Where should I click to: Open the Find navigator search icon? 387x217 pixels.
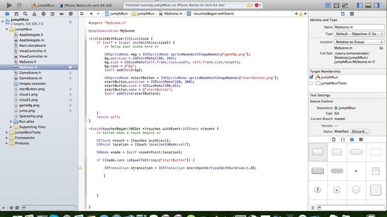pyautogui.click(x=25, y=14)
